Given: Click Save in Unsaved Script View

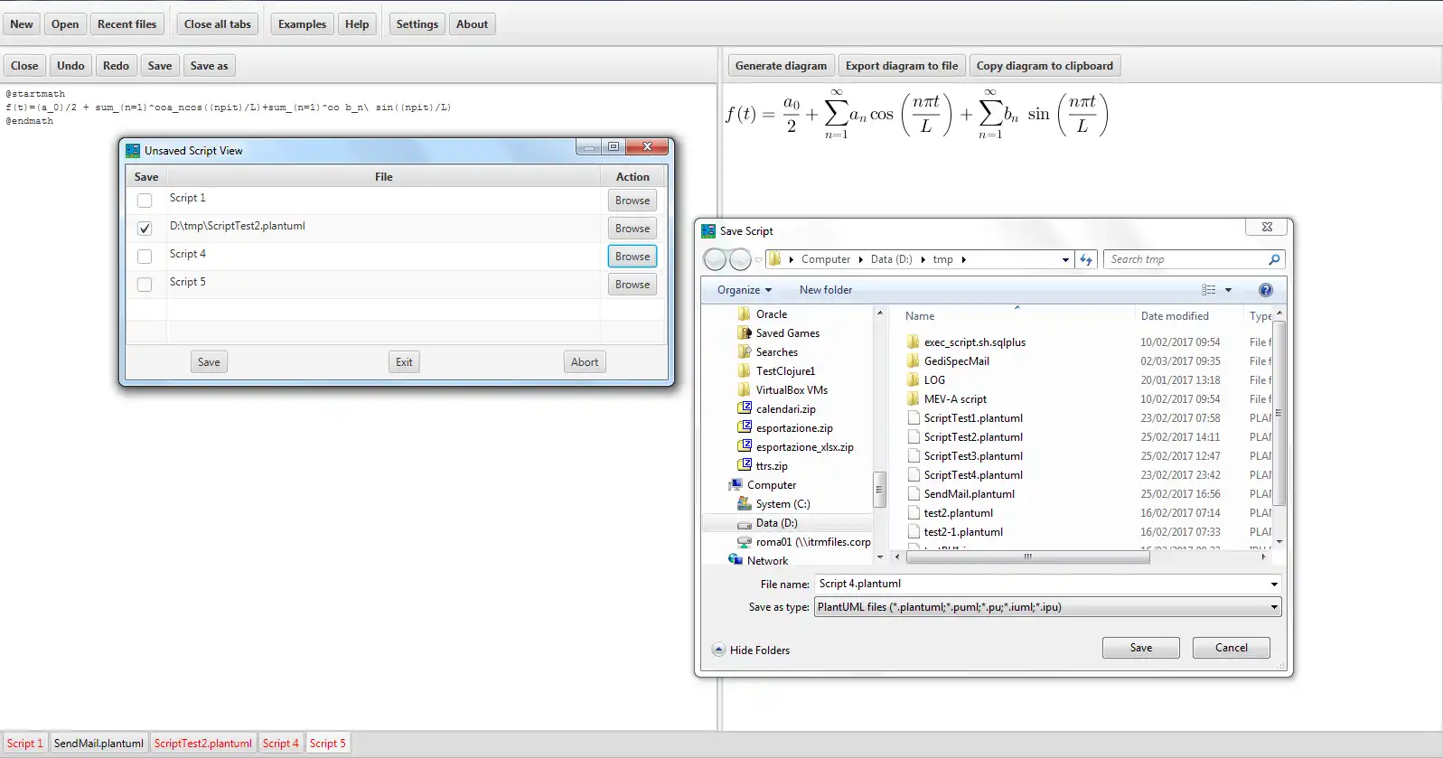Looking at the screenshot, I should [209, 362].
